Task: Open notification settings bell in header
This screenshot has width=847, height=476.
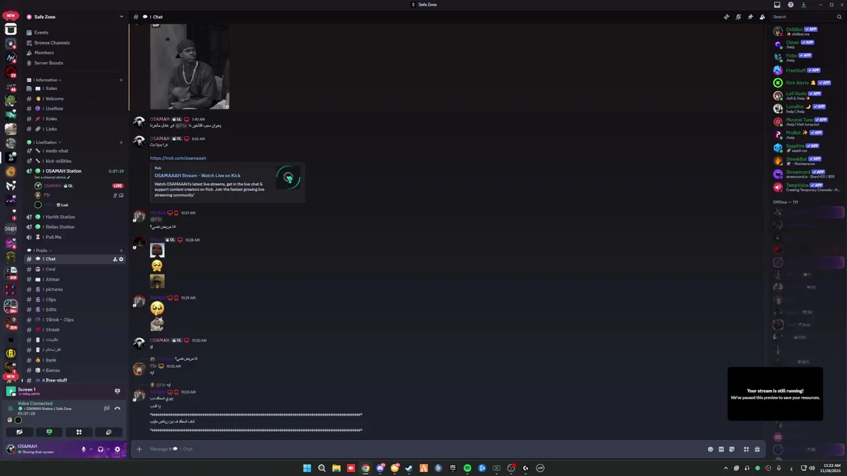Action: click(738, 17)
